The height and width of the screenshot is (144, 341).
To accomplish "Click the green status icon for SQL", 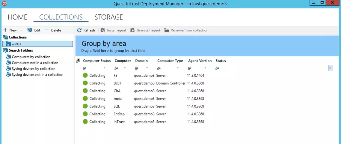I will click(85, 106).
